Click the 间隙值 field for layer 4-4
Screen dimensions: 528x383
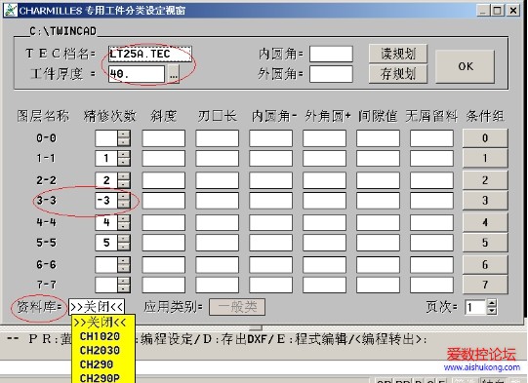click(x=378, y=222)
